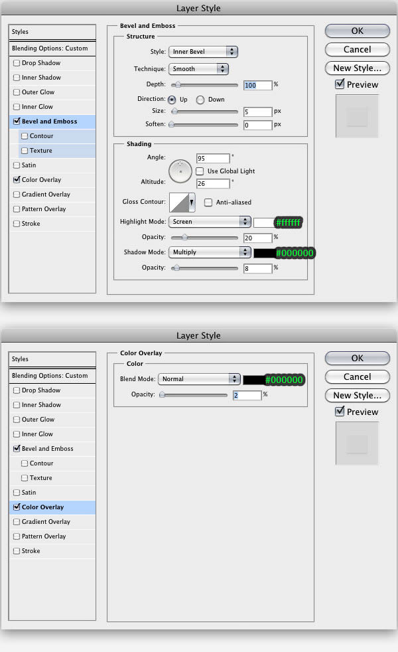Open Blend Mode dropdown showing Normal
This screenshot has width=398, height=652.
[x=199, y=379]
